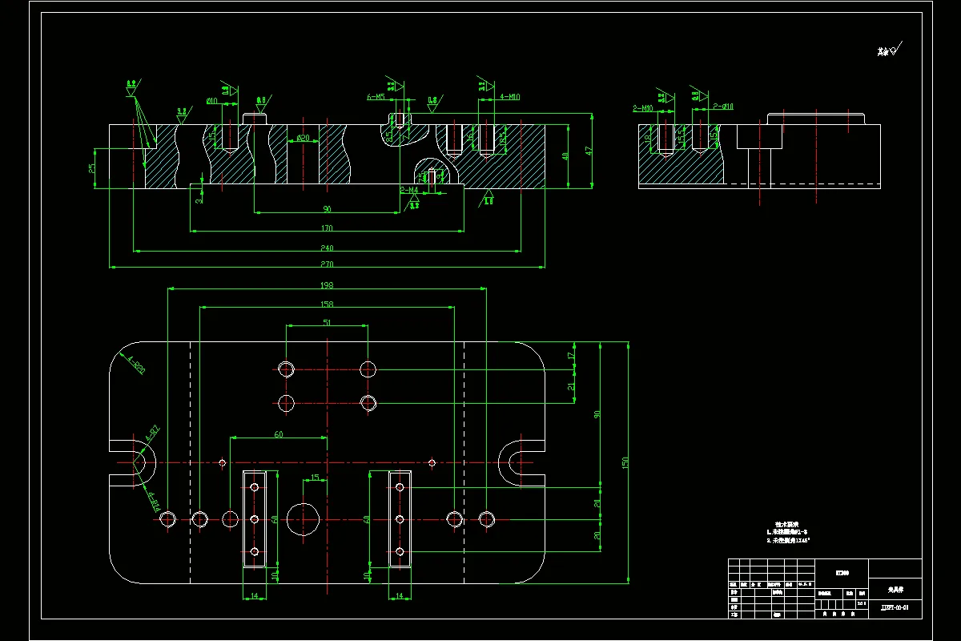Image resolution: width=961 pixels, height=641 pixels.
Task: Pick the 158 dimension in plan view
Action: (327, 304)
